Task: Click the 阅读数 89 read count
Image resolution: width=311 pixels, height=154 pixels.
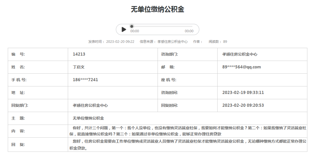Action: pos(218,41)
